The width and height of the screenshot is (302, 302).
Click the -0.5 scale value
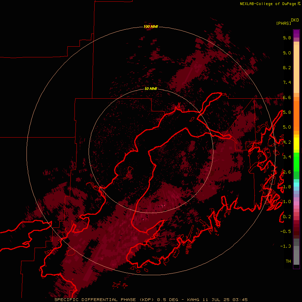(286, 232)
